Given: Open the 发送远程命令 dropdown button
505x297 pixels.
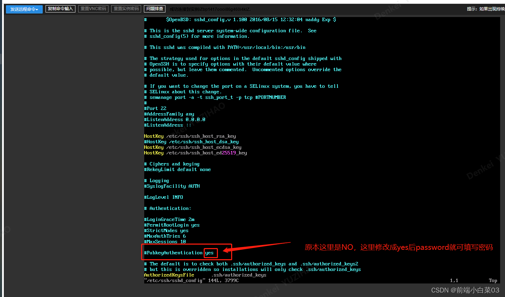Looking at the screenshot, I should coord(24,9).
